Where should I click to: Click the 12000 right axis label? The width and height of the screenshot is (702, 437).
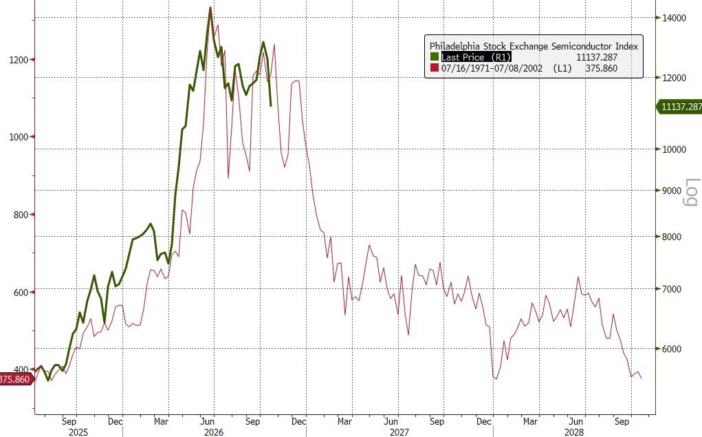coord(674,78)
